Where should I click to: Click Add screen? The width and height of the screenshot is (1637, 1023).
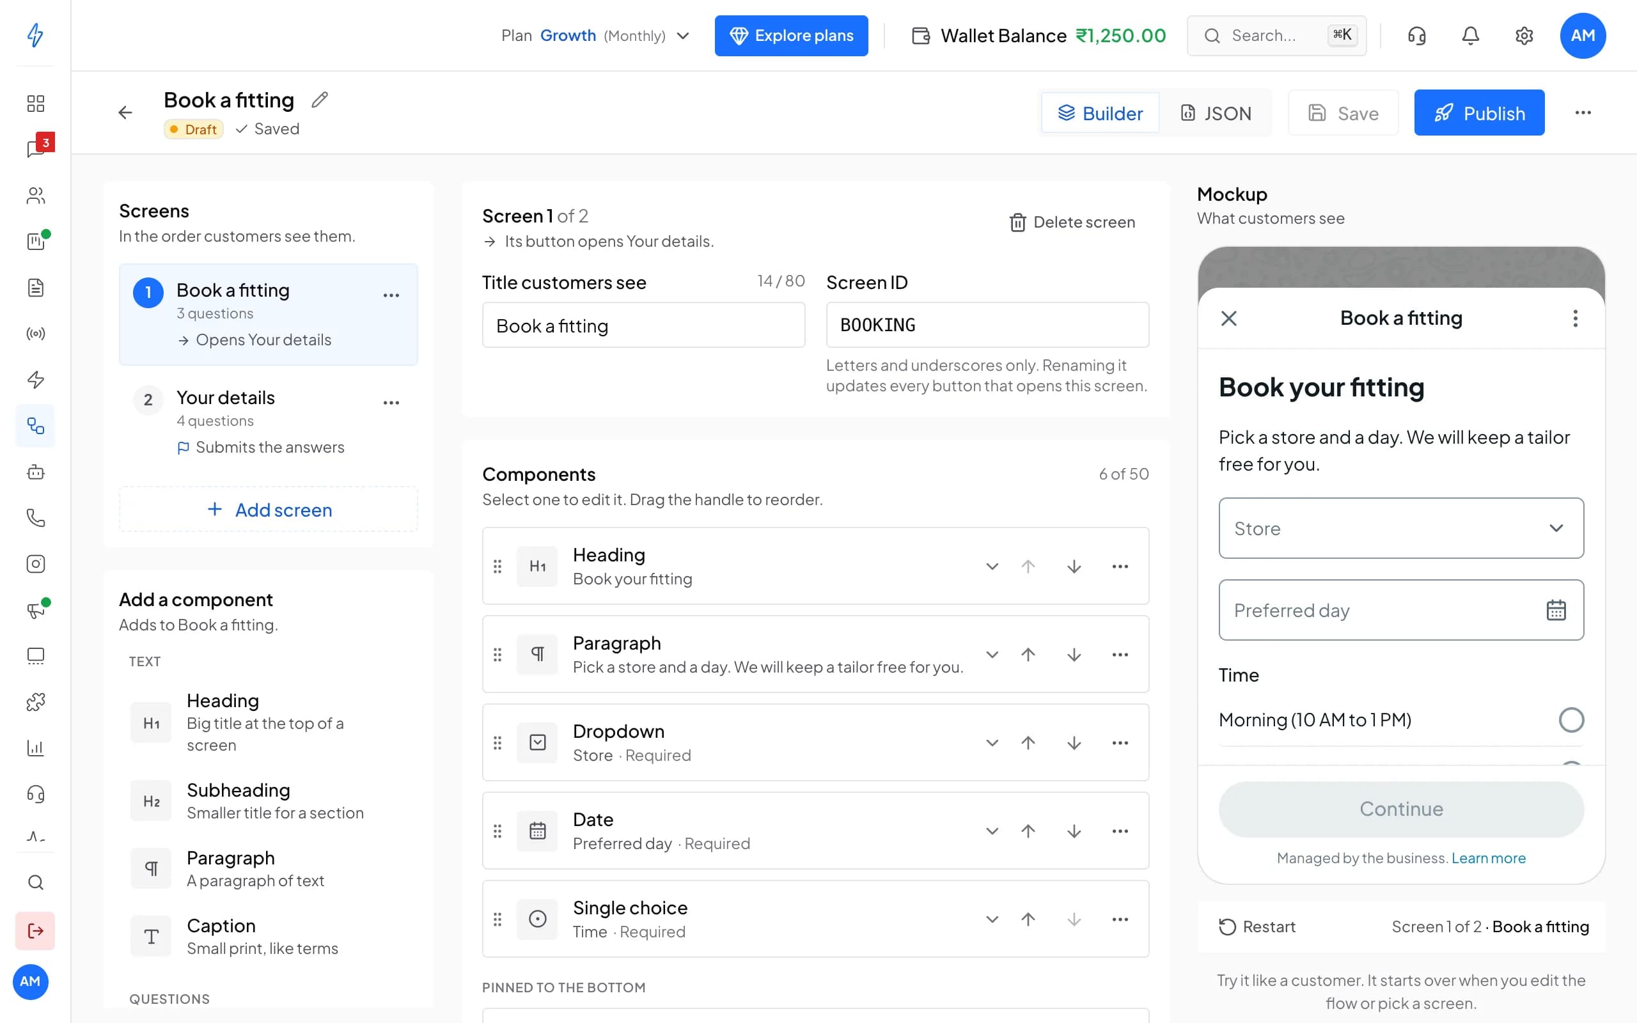[268, 510]
